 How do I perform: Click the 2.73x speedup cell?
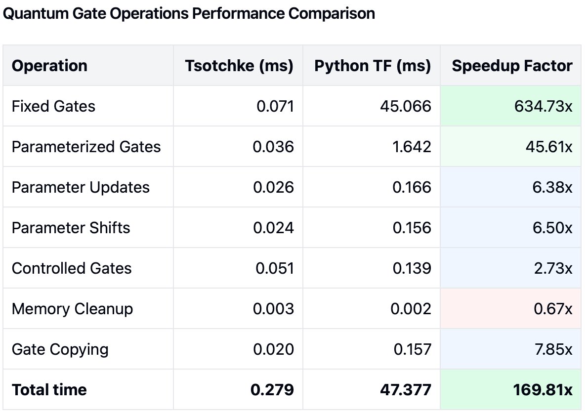click(511, 268)
